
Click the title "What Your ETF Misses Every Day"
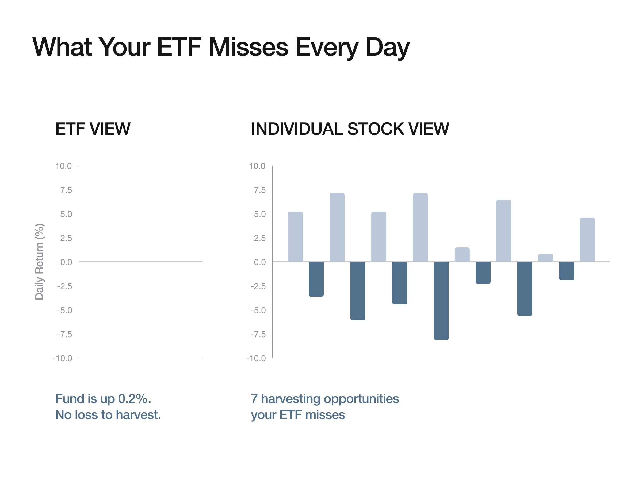tap(221, 47)
